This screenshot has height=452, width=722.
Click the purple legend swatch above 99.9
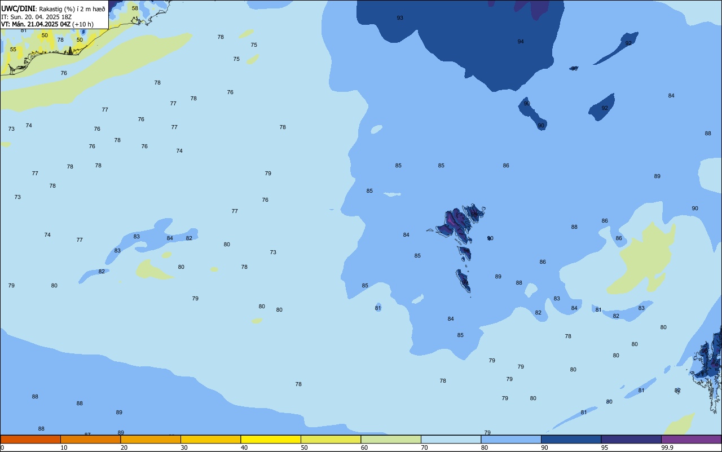point(692,439)
